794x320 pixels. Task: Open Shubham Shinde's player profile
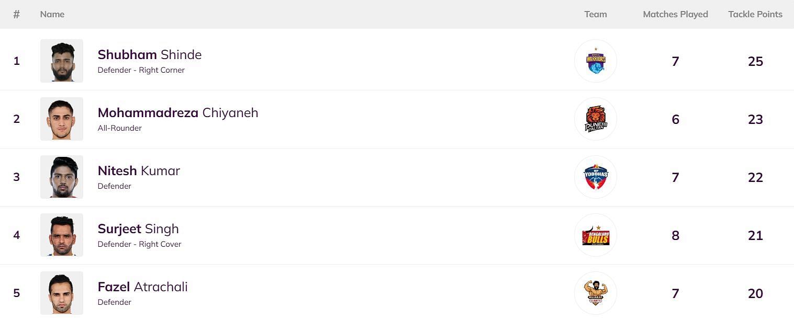[150, 54]
